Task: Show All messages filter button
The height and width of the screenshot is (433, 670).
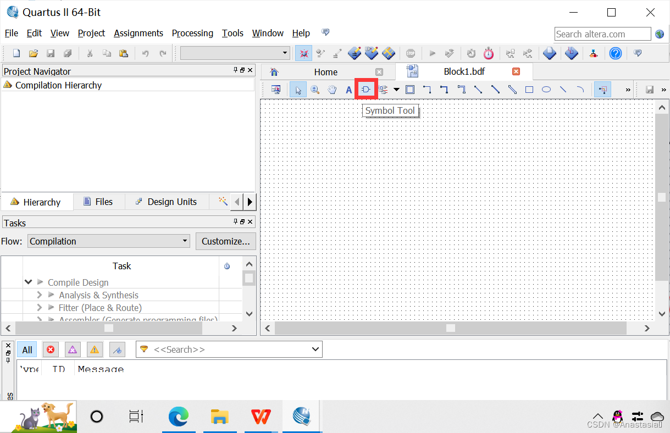Action: [27, 349]
